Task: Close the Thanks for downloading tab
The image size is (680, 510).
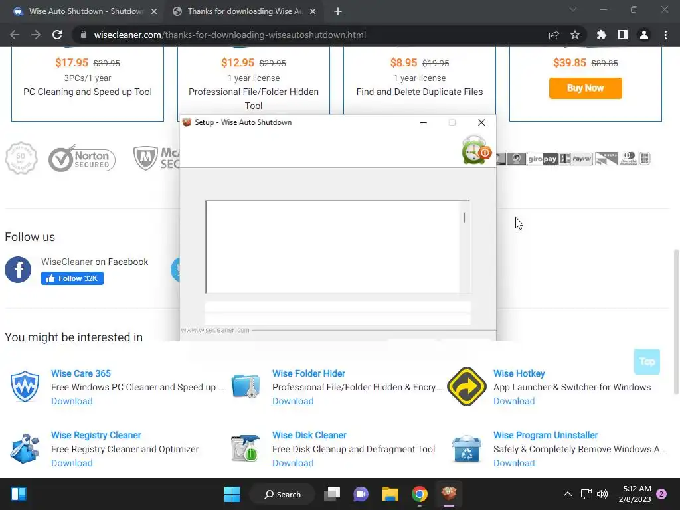Action: [313, 11]
